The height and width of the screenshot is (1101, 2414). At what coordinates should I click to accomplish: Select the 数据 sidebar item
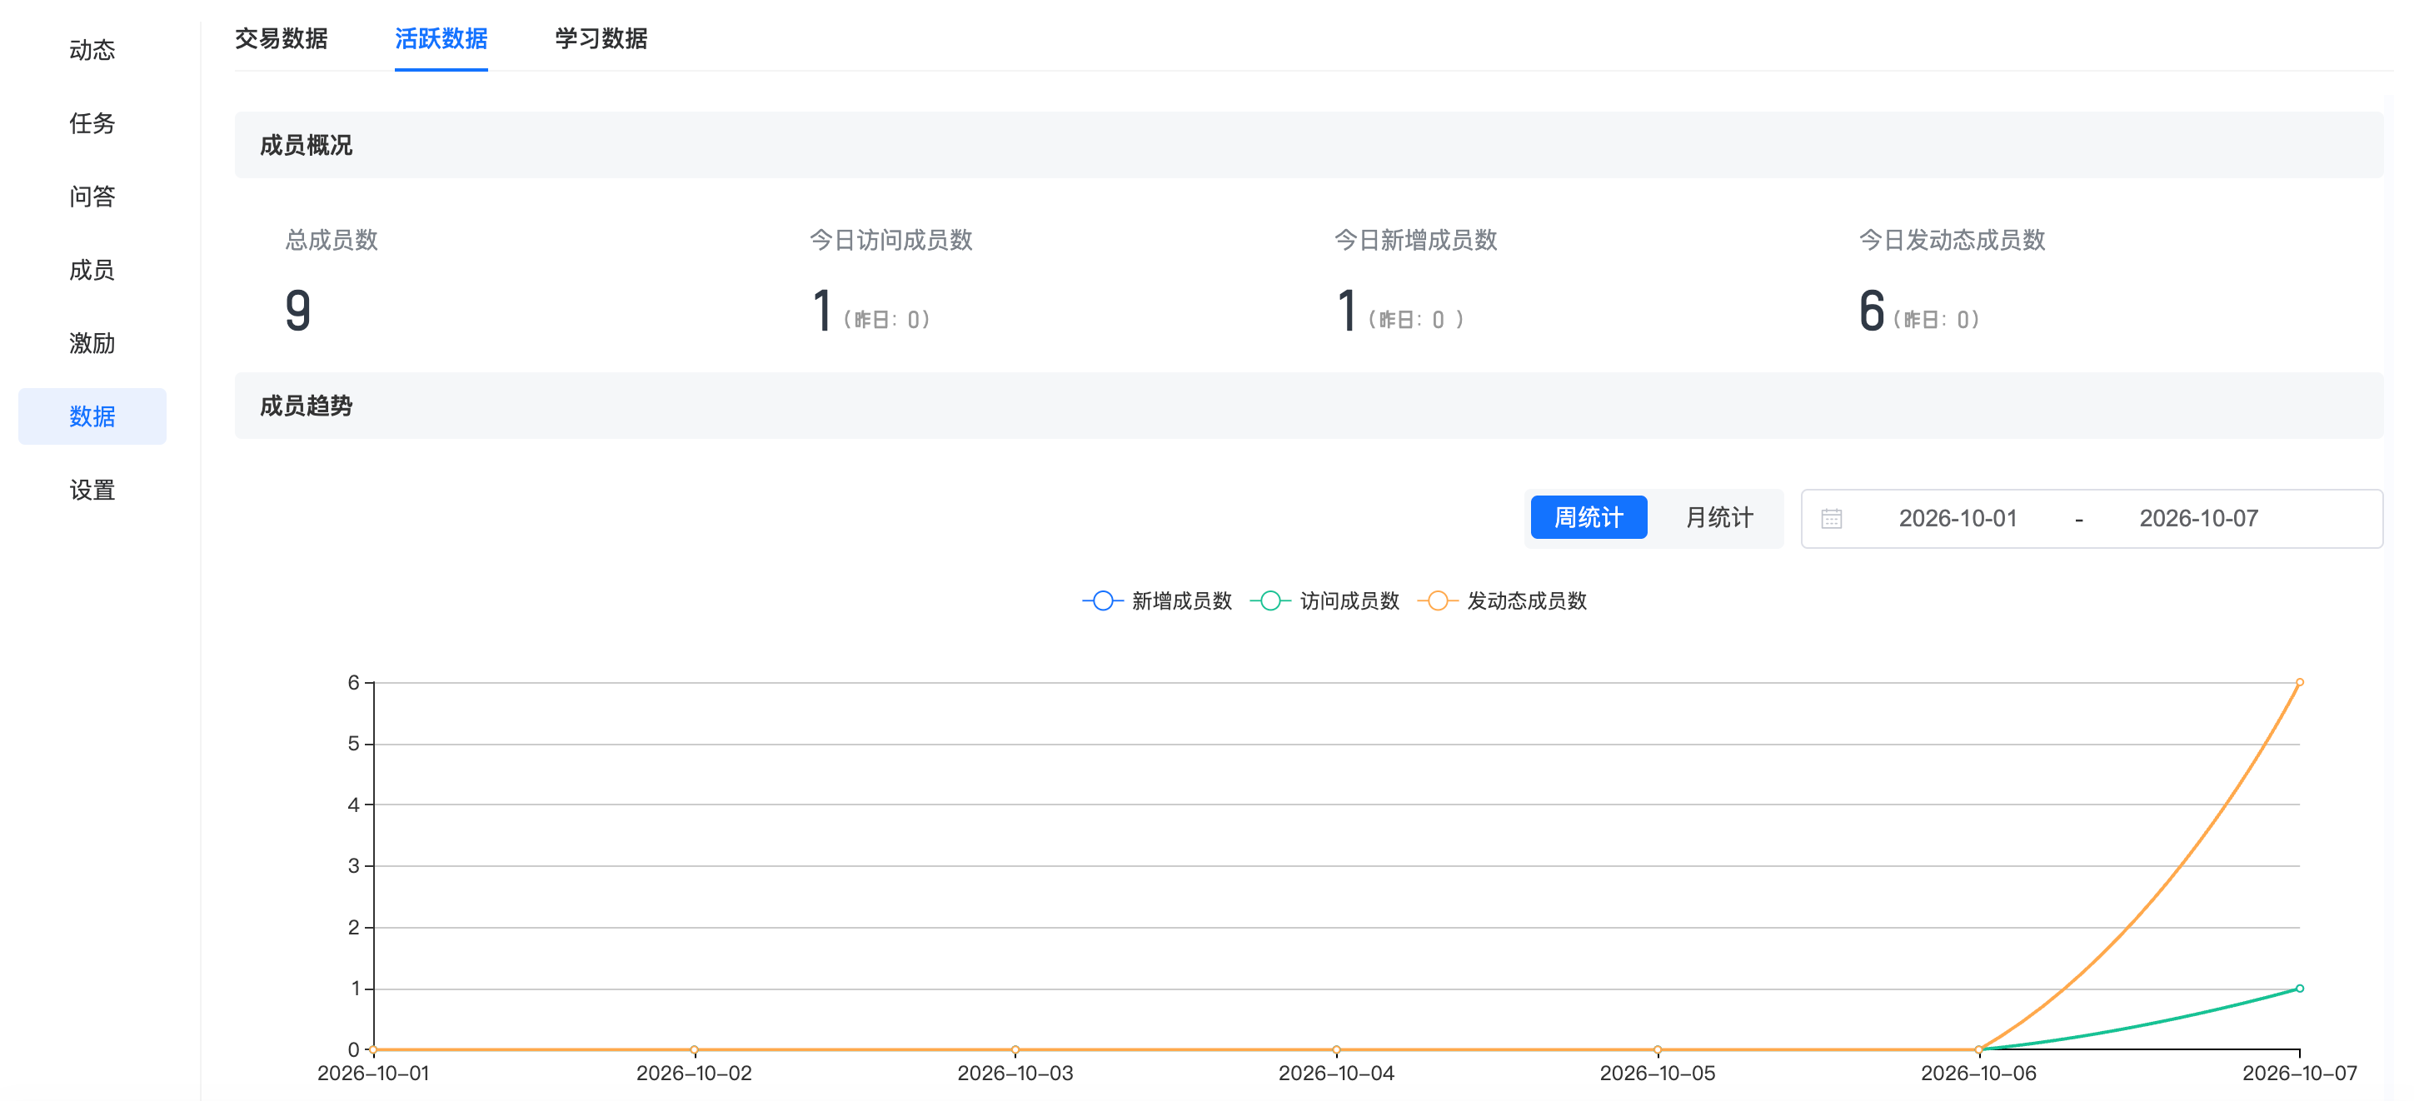pyautogui.click(x=92, y=416)
